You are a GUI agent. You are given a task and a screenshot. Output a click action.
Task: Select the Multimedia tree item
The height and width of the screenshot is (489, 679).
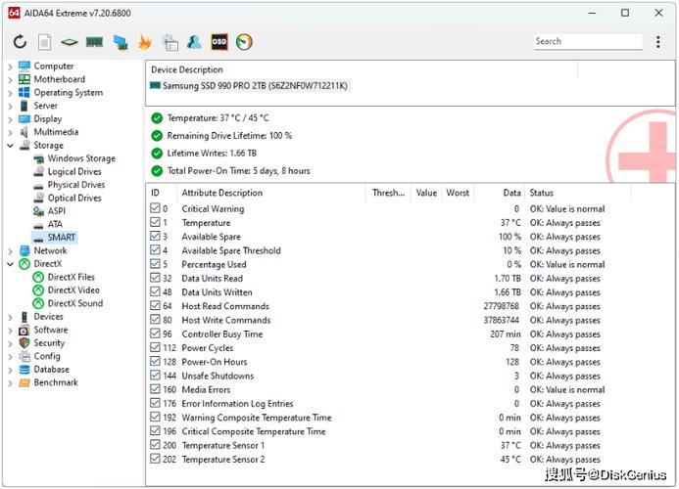[56, 132]
